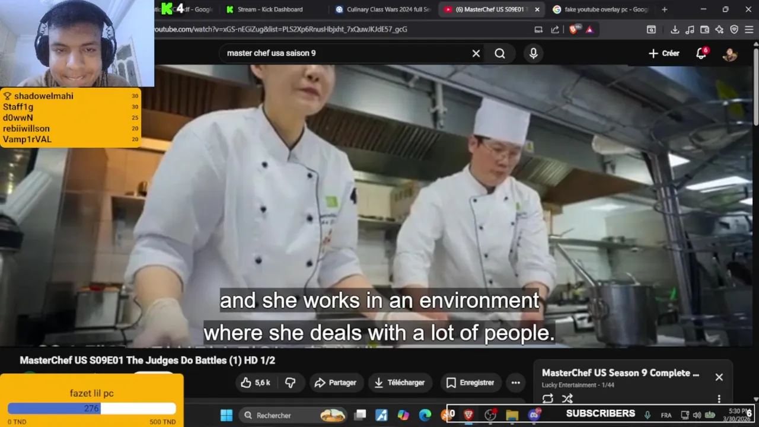This screenshot has width=759, height=427.
Task: Click rebiiwillson in the leaderboard
Action: (26, 129)
